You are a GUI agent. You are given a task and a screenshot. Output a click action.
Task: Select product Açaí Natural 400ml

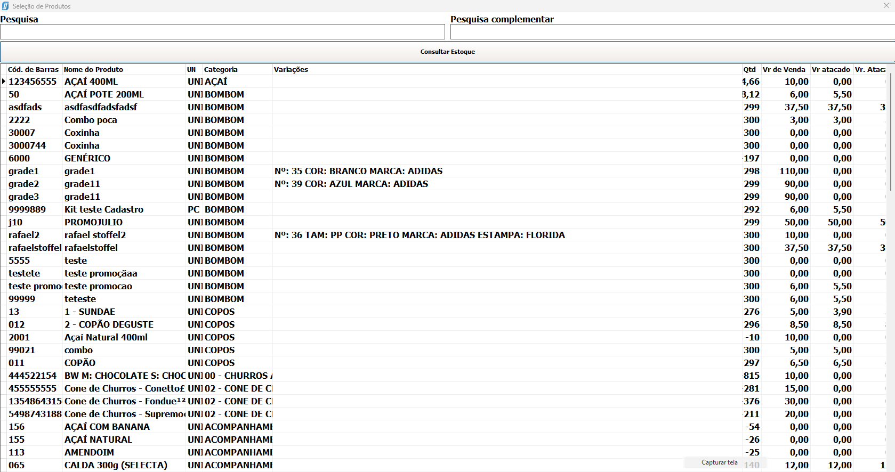point(106,337)
